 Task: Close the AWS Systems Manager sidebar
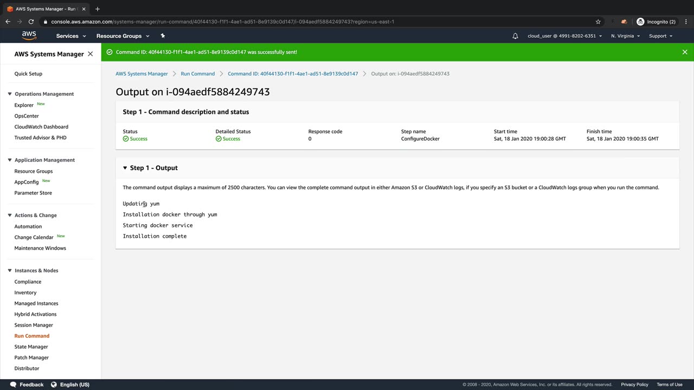click(90, 54)
